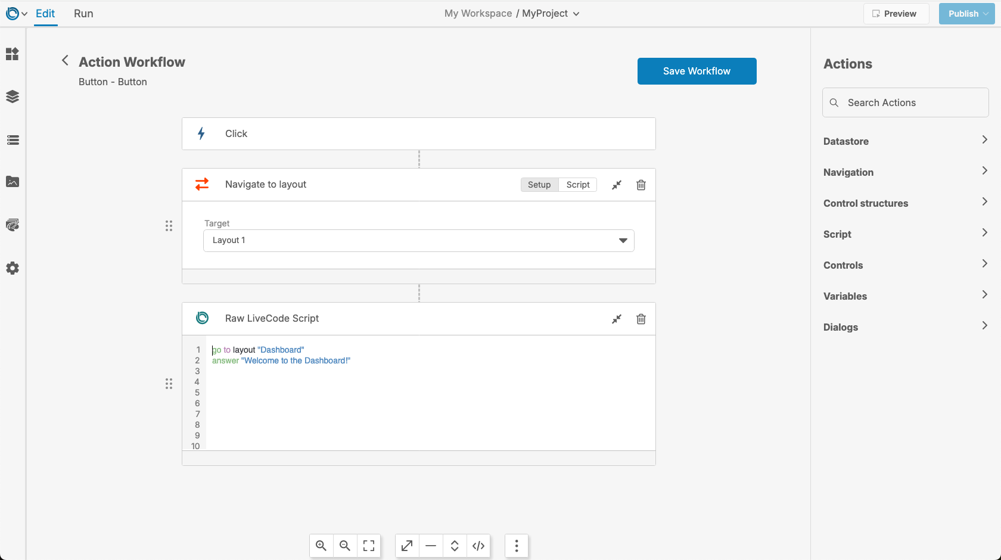
Task: Click the fit-to-screen toolbar icon
Action: (369, 546)
